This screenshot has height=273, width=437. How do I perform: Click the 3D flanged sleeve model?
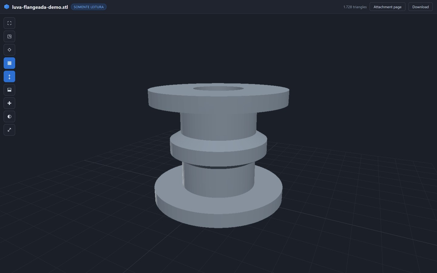[218, 155]
